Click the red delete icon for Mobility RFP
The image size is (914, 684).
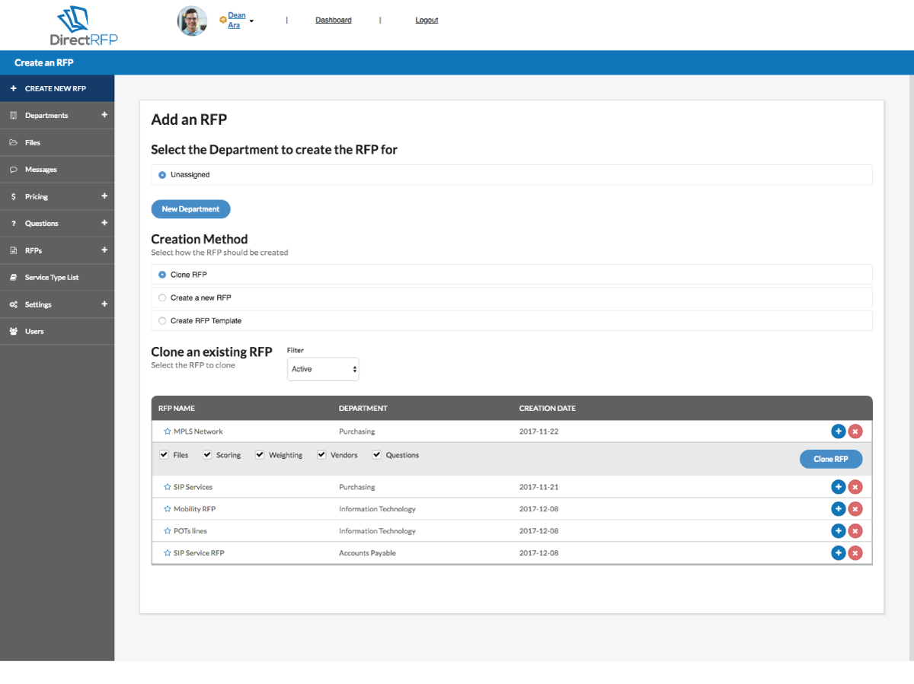point(855,509)
